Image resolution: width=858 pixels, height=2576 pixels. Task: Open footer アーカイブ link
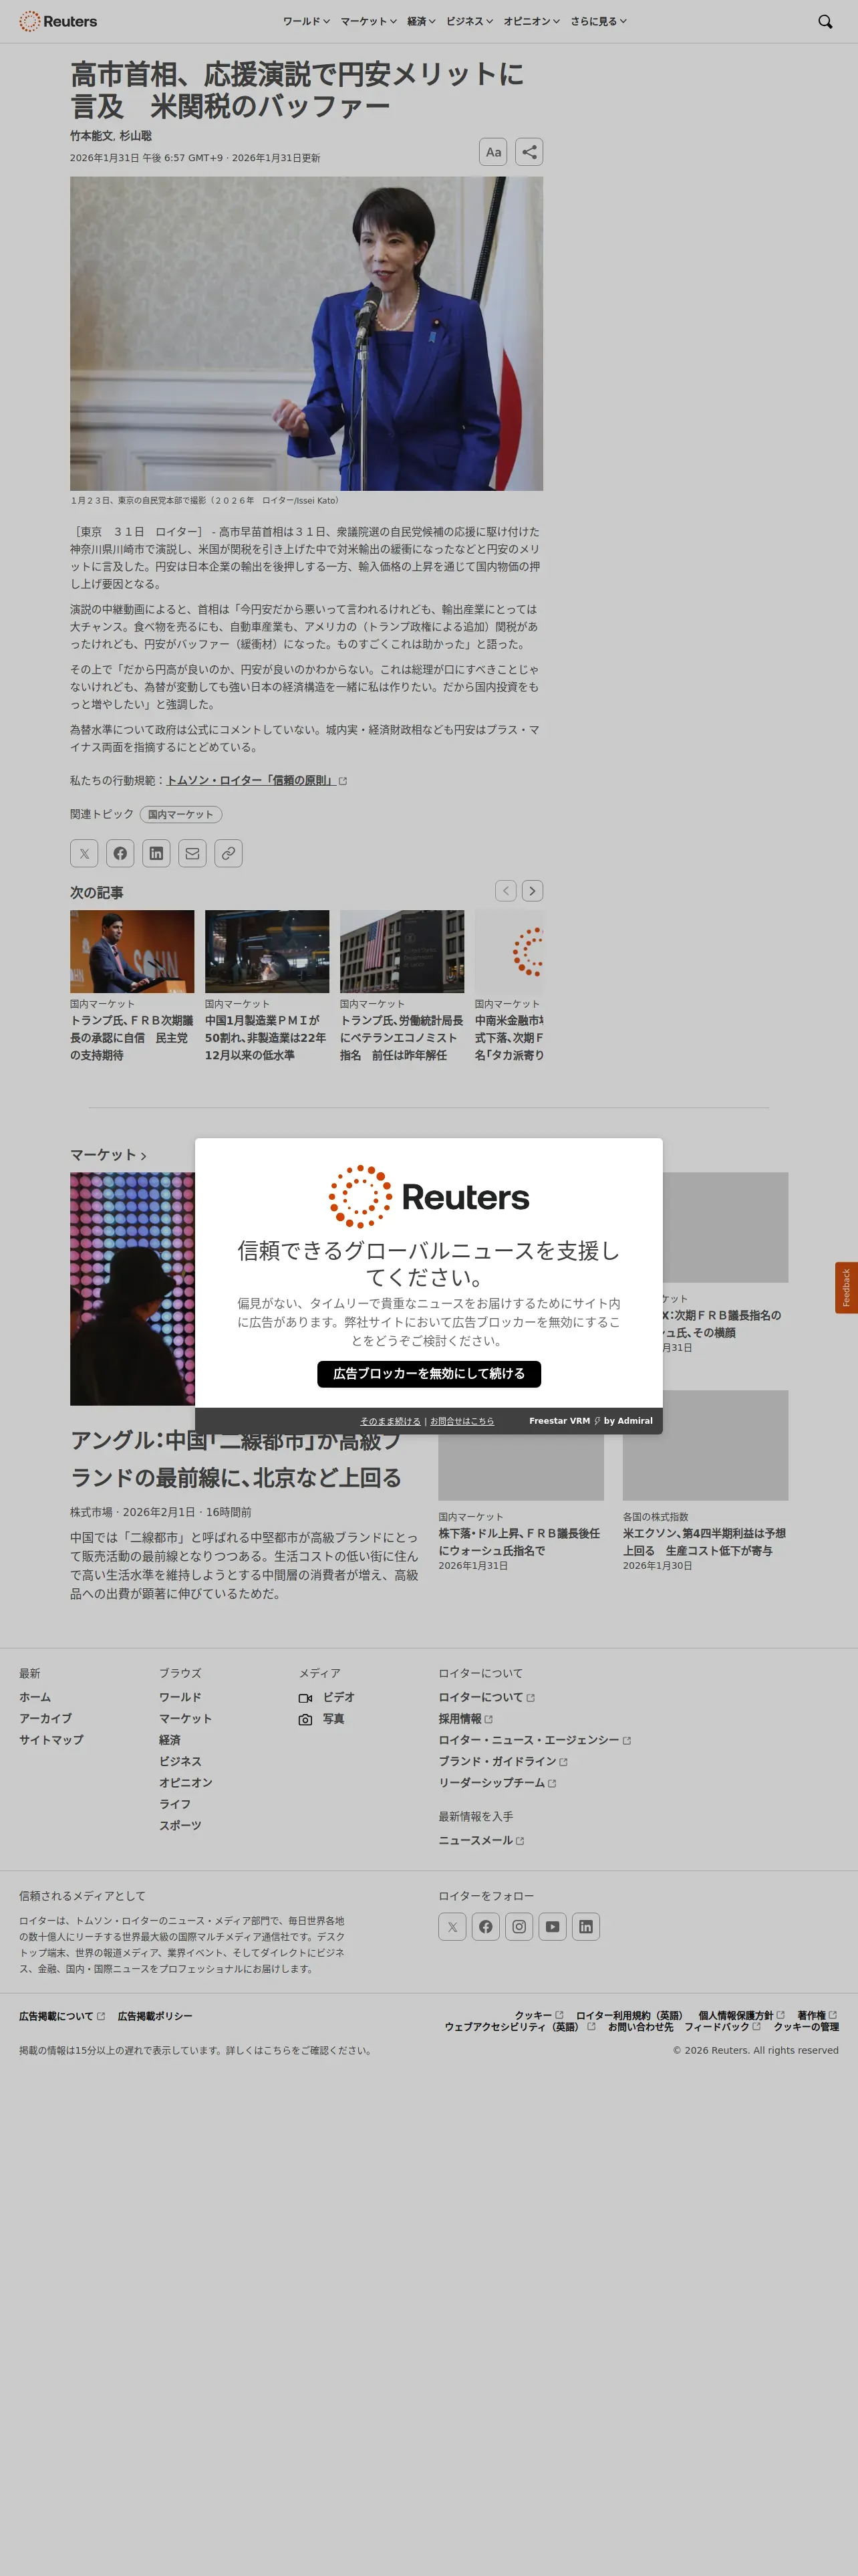45,1719
